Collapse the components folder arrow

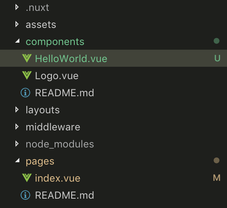tap(17, 41)
